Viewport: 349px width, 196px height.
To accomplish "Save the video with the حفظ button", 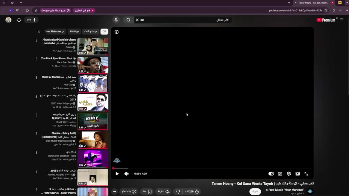I will coord(147,191).
